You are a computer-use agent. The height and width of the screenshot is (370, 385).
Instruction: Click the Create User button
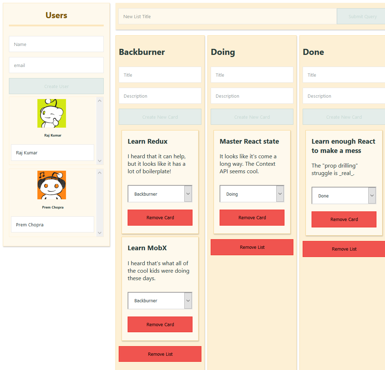tap(56, 86)
